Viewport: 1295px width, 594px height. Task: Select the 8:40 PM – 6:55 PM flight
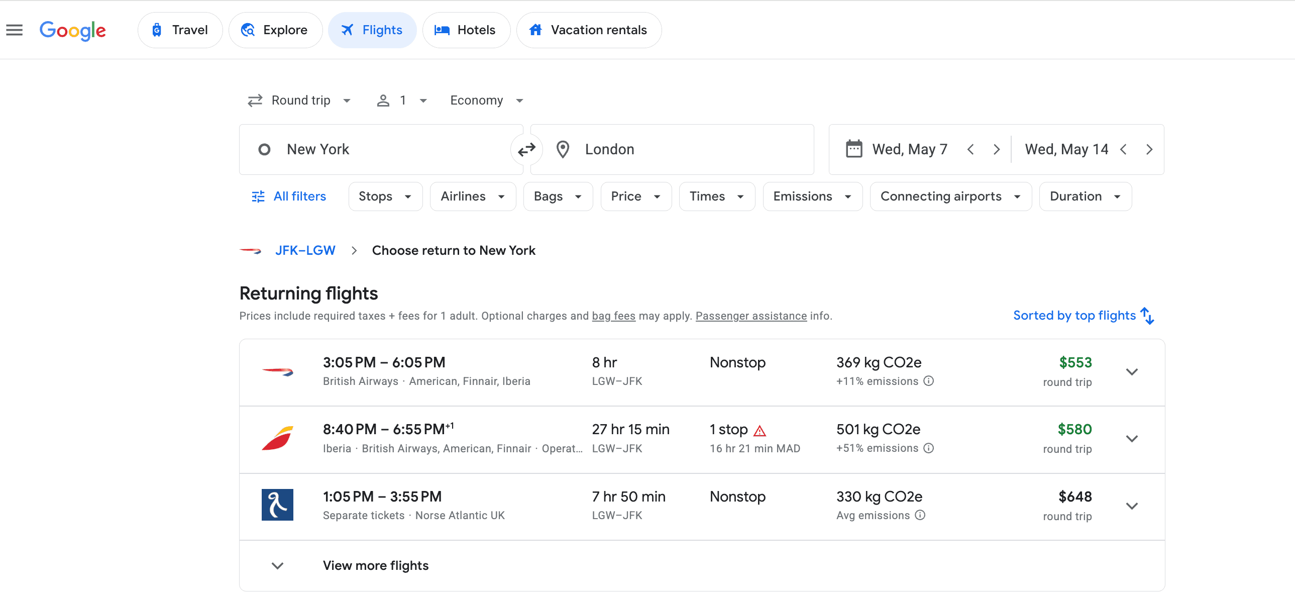tap(702, 440)
